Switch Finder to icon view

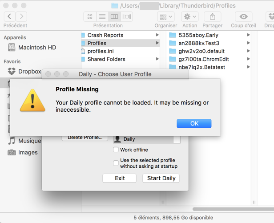tap(90, 16)
